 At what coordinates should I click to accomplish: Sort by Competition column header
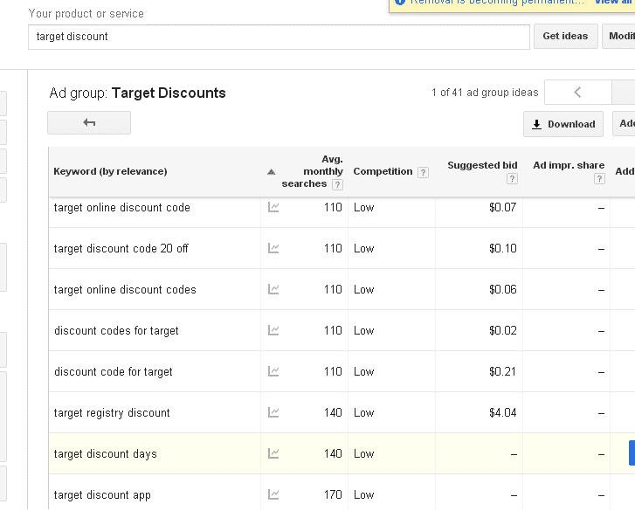point(383,171)
